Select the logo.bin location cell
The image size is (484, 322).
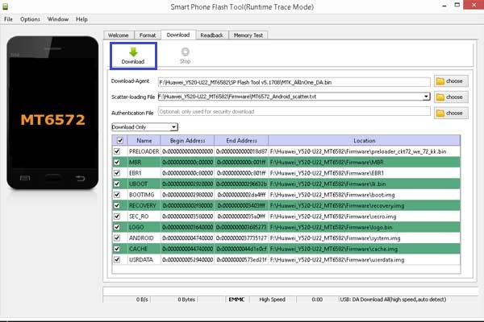pos(365,227)
